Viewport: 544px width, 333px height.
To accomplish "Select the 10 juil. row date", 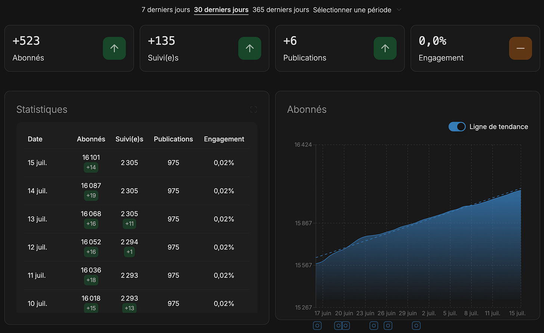I will click(x=37, y=304).
